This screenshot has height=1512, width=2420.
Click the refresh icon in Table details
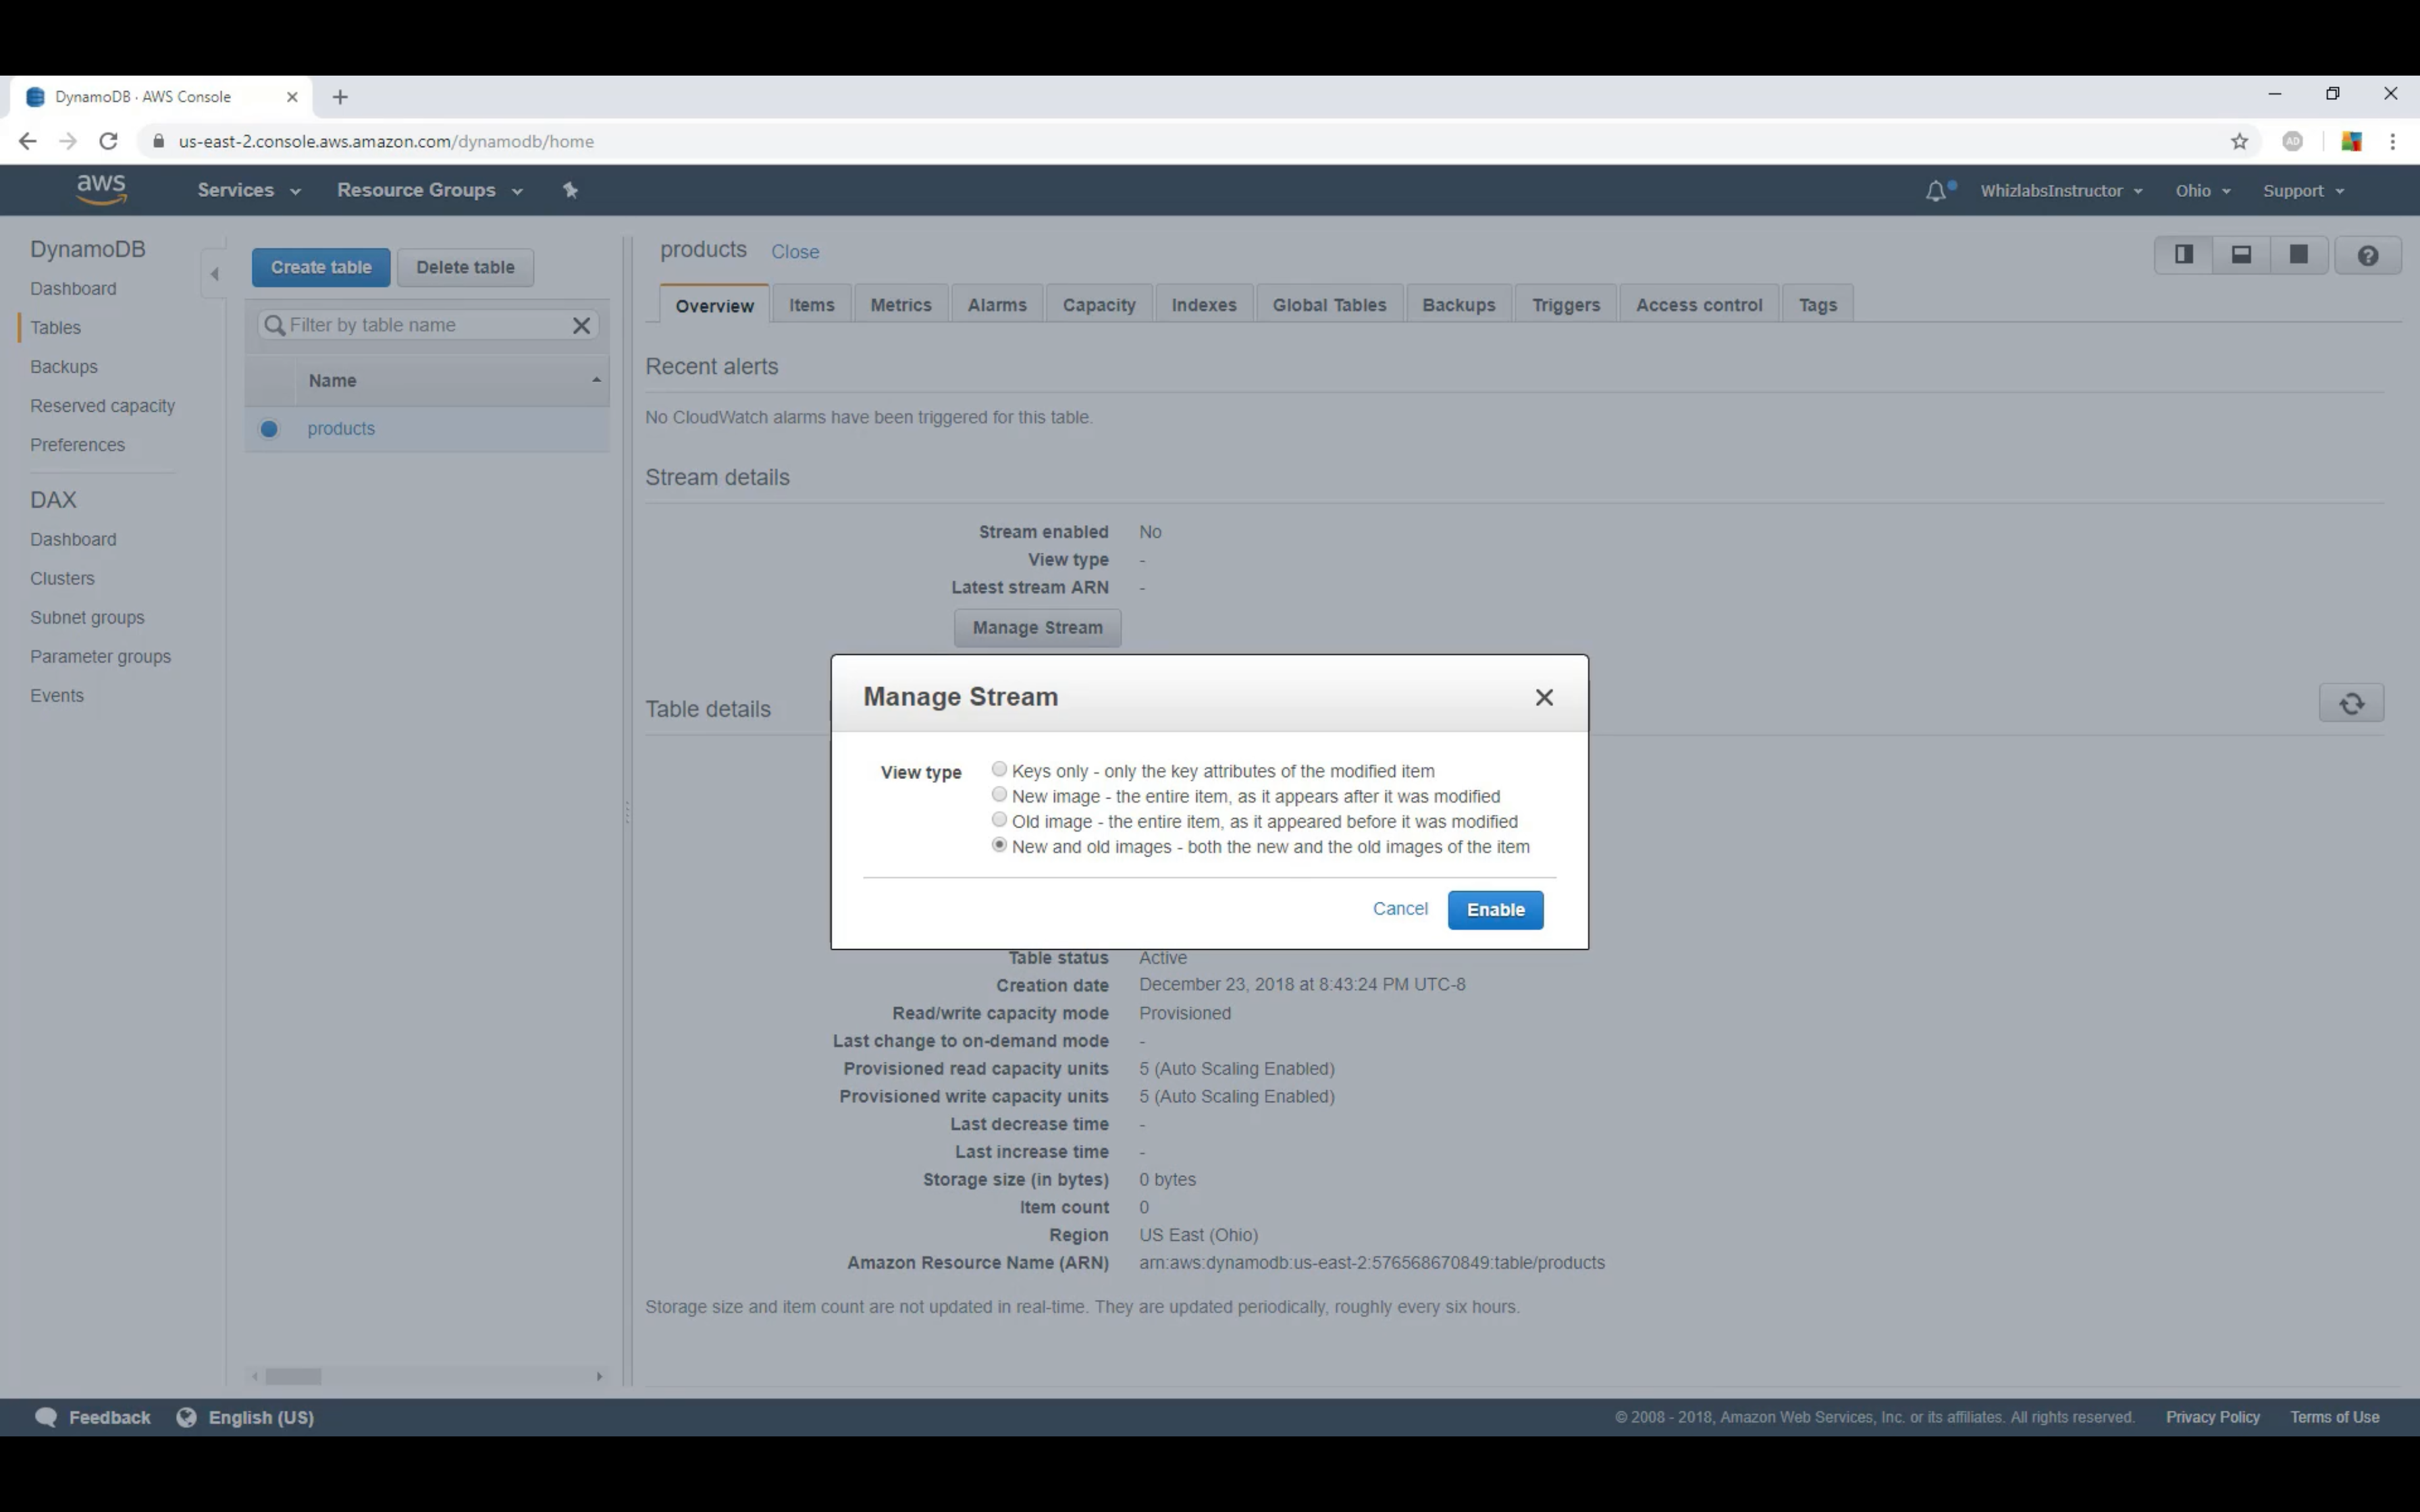(x=2351, y=703)
